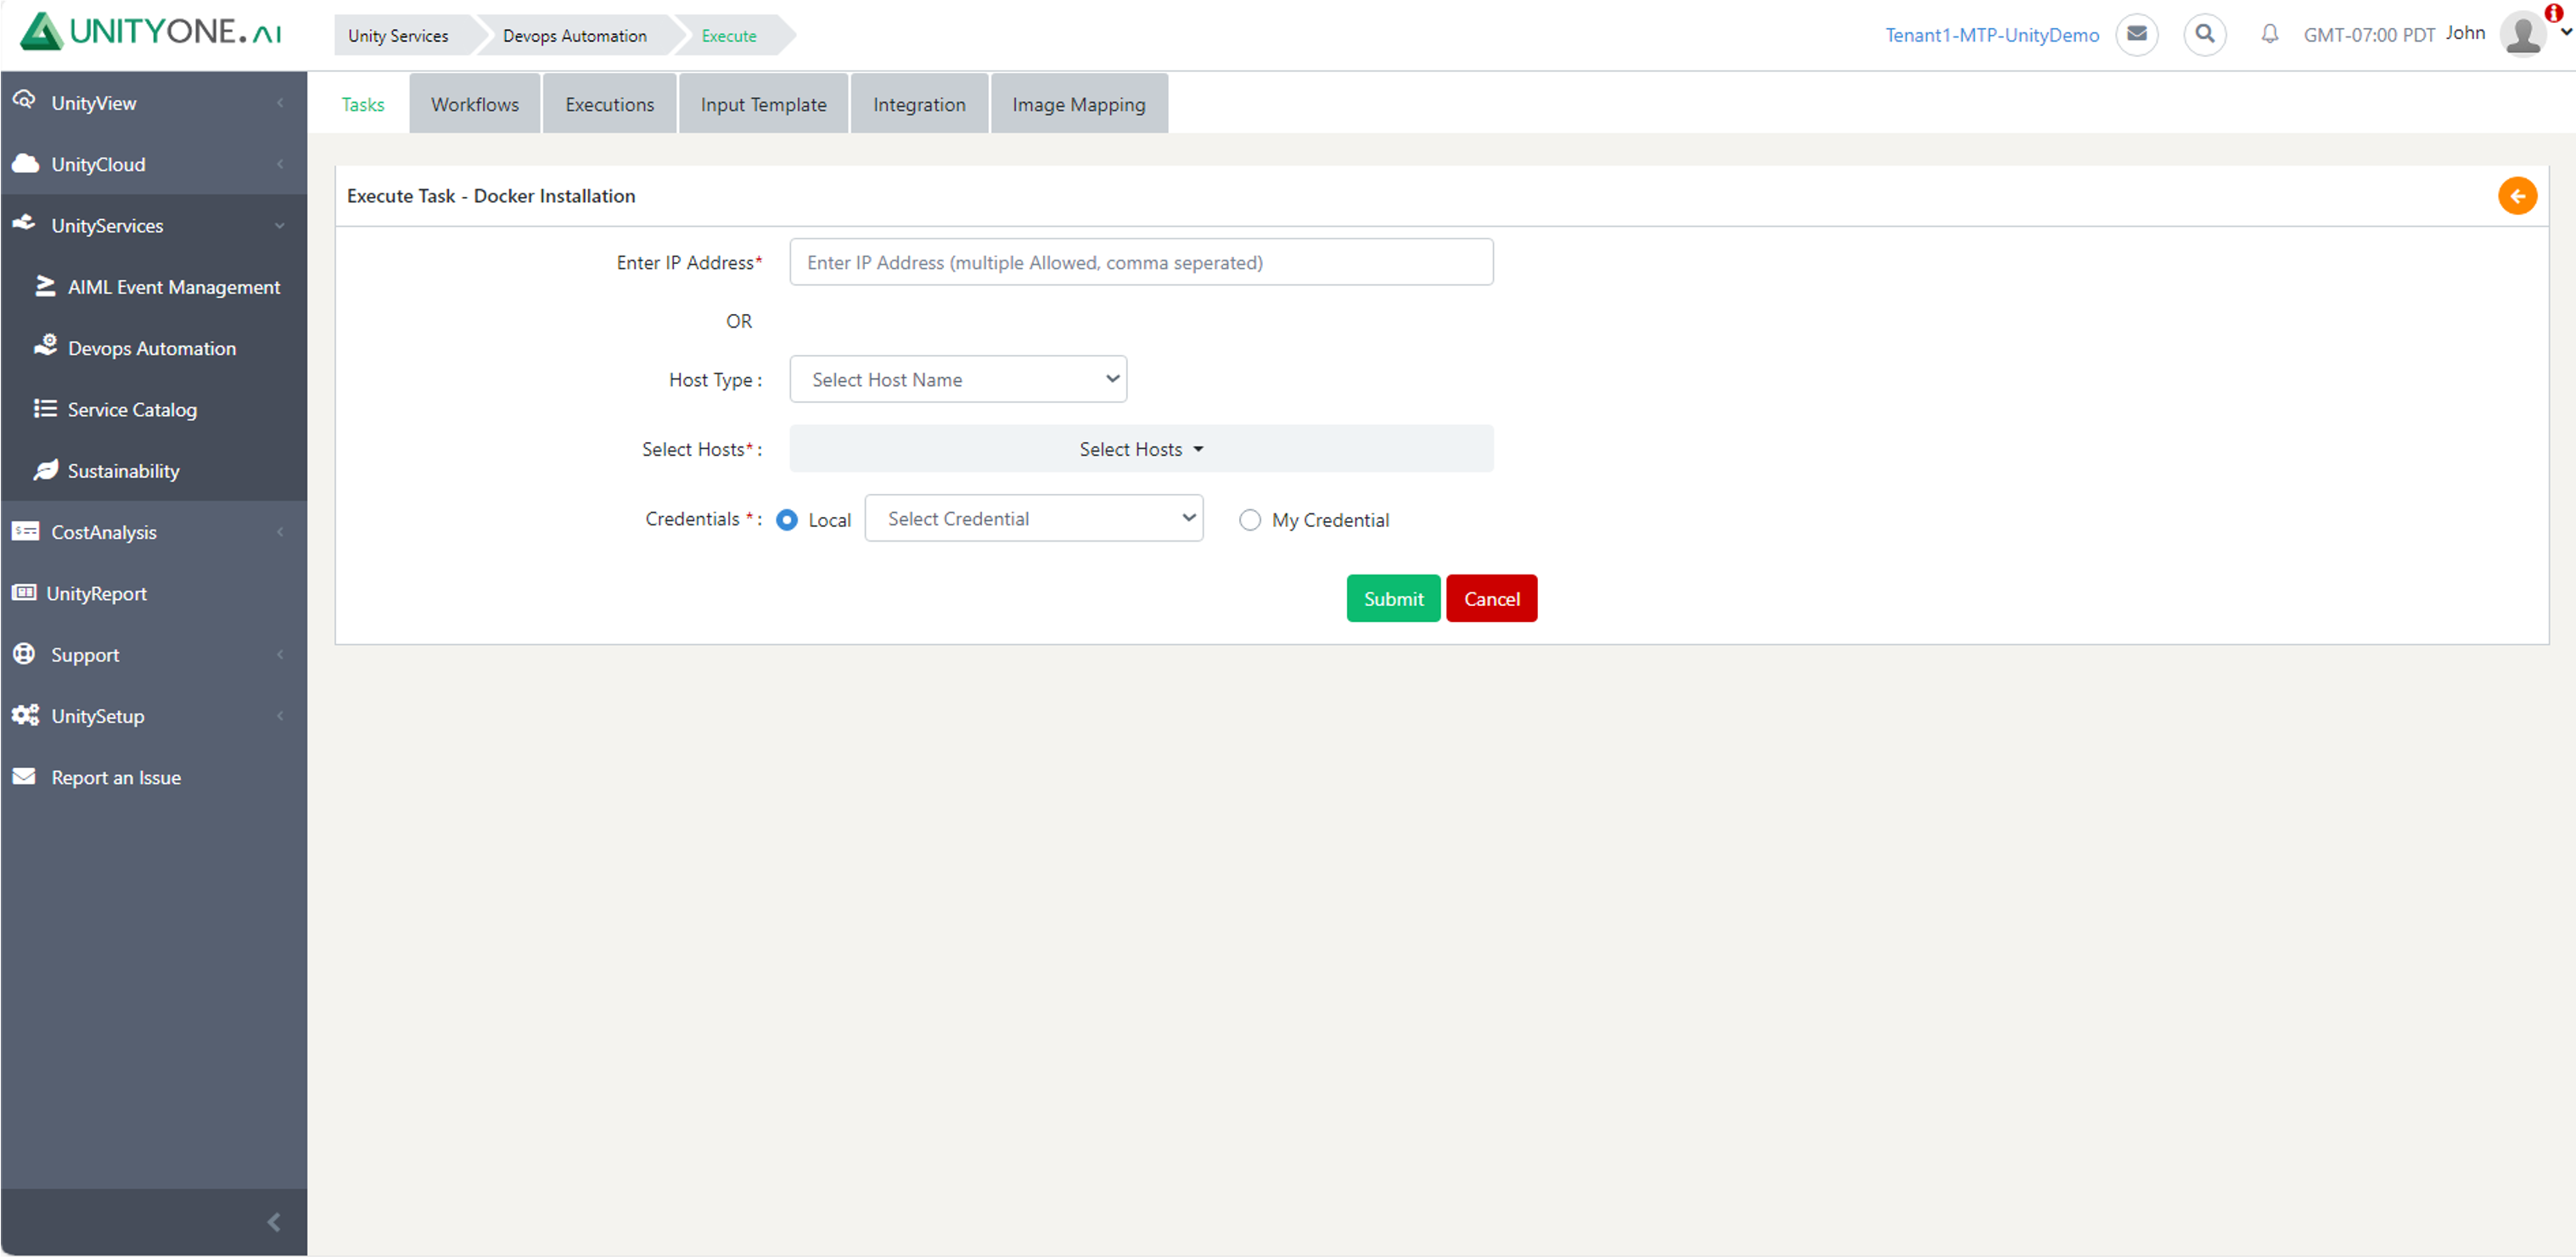Click the Support lifebuoy icon
The height and width of the screenshot is (1257, 2576).
[24, 653]
